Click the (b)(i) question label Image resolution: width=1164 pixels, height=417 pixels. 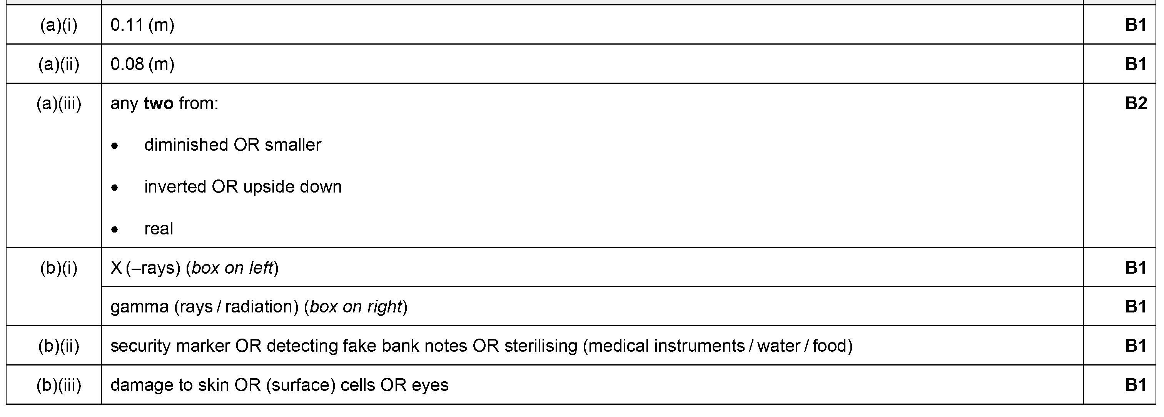[59, 269]
